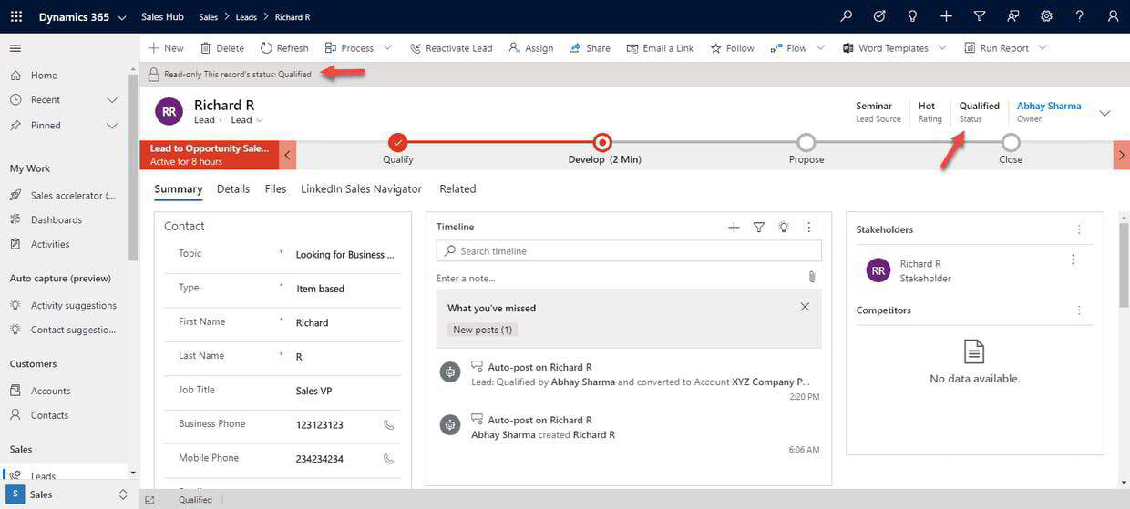Open the Sales area switcher at bottom
Image resolution: width=1130 pixels, height=509 pixels.
70,494
